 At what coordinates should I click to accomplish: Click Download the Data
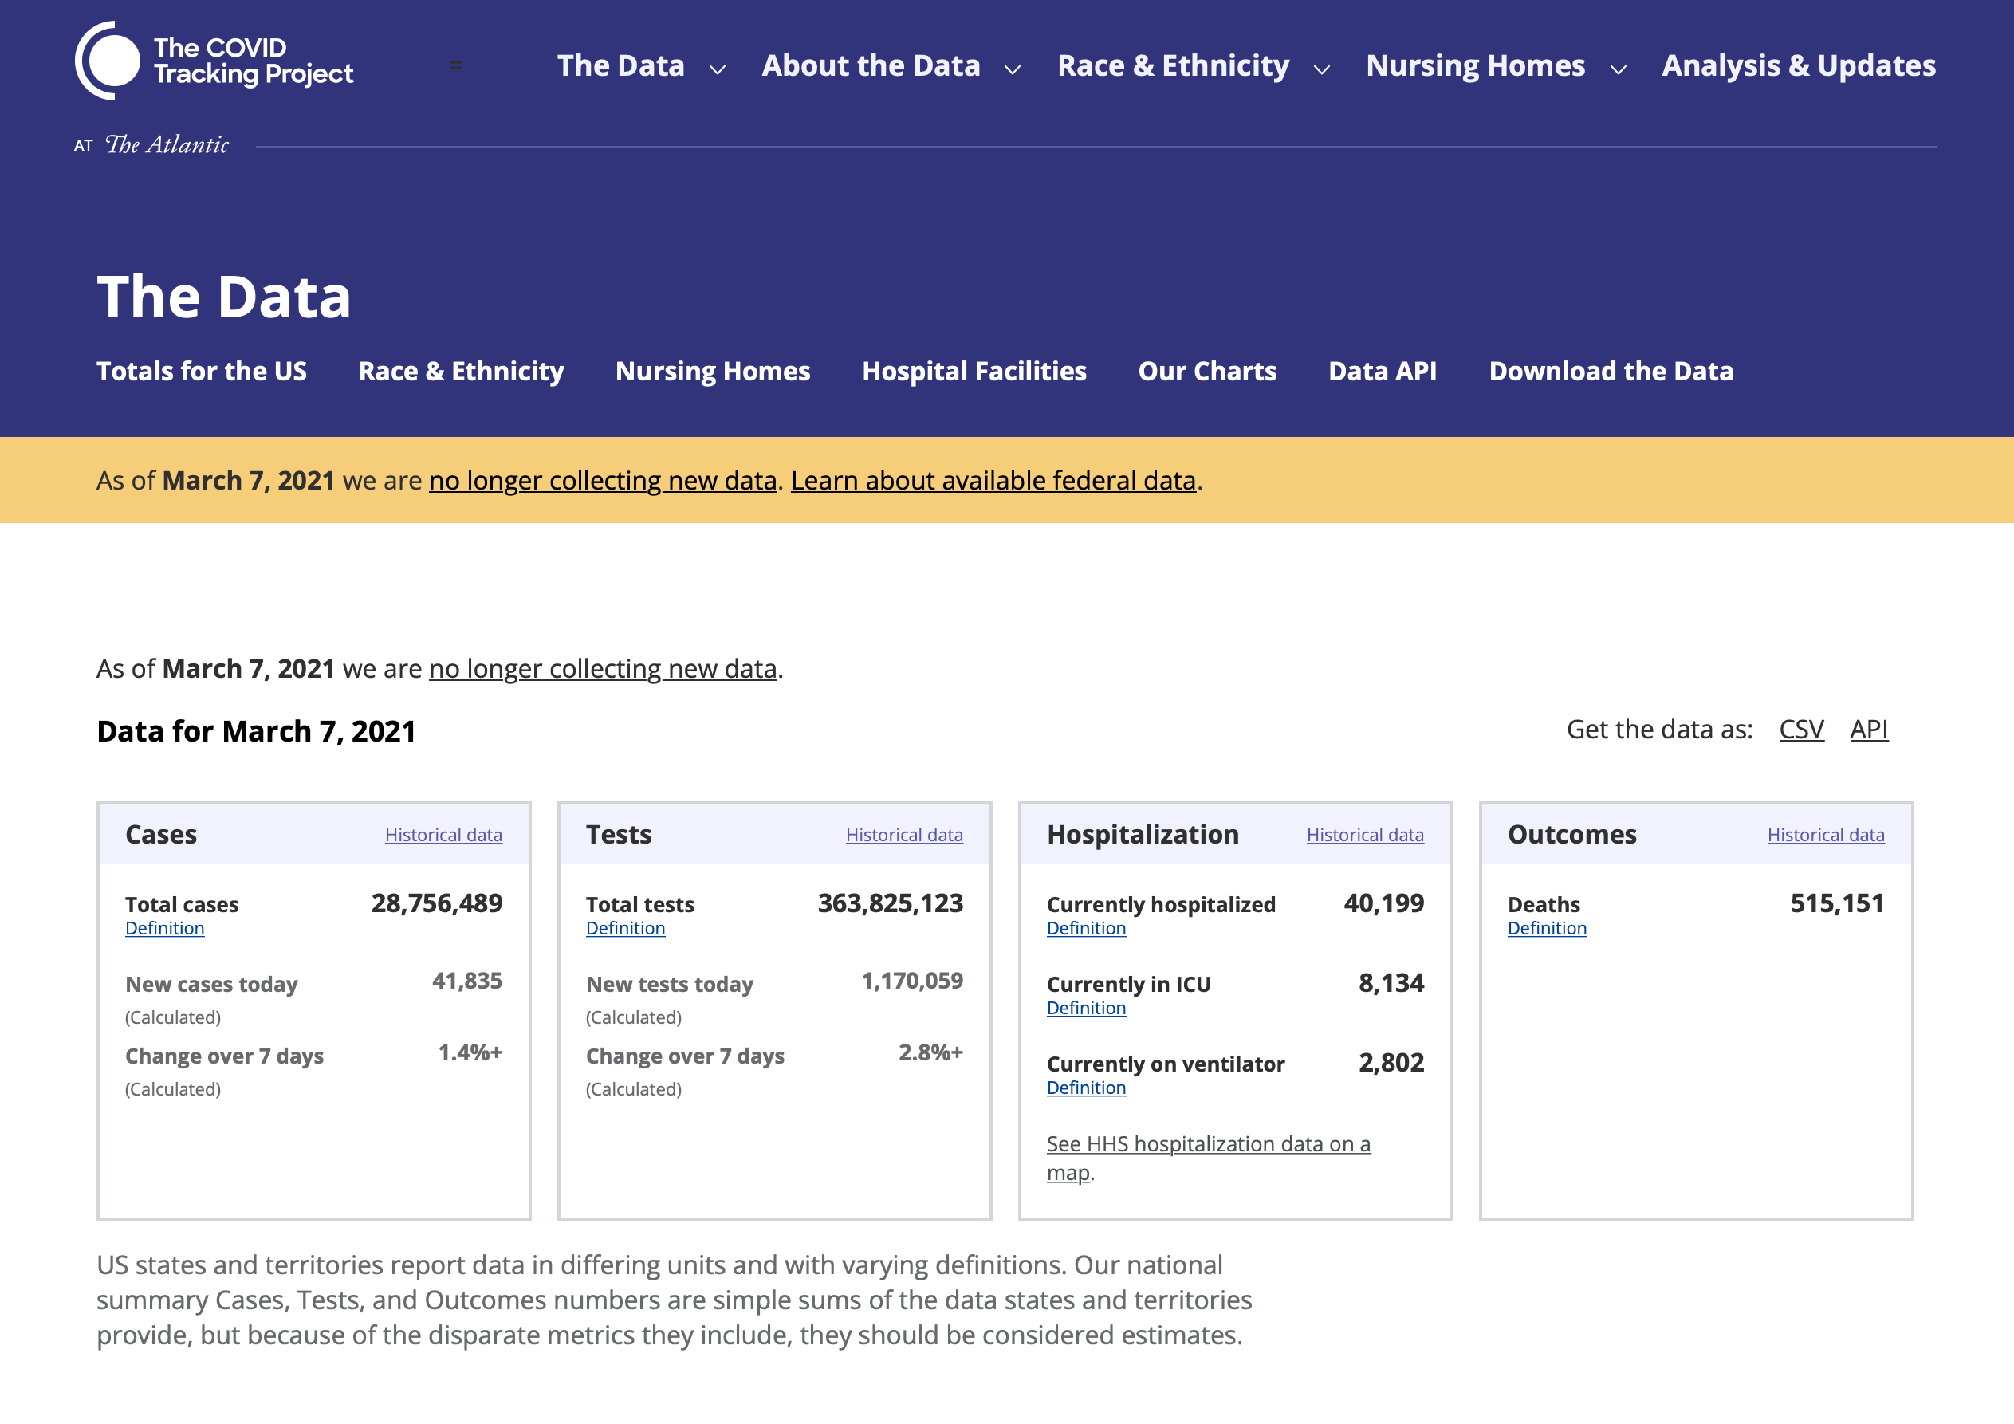[1611, 371]
